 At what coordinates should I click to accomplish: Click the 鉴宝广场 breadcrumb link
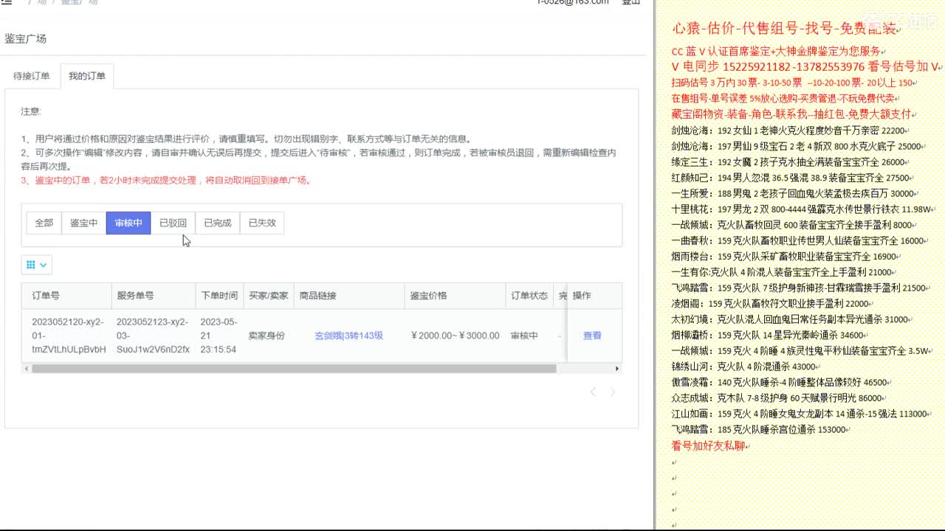coord(70,2)
